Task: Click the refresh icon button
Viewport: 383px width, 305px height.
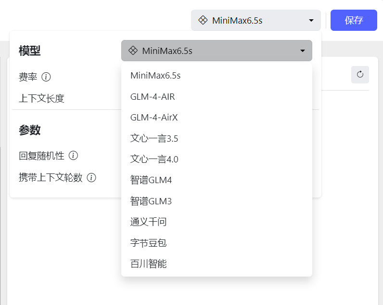Action: 360,74
